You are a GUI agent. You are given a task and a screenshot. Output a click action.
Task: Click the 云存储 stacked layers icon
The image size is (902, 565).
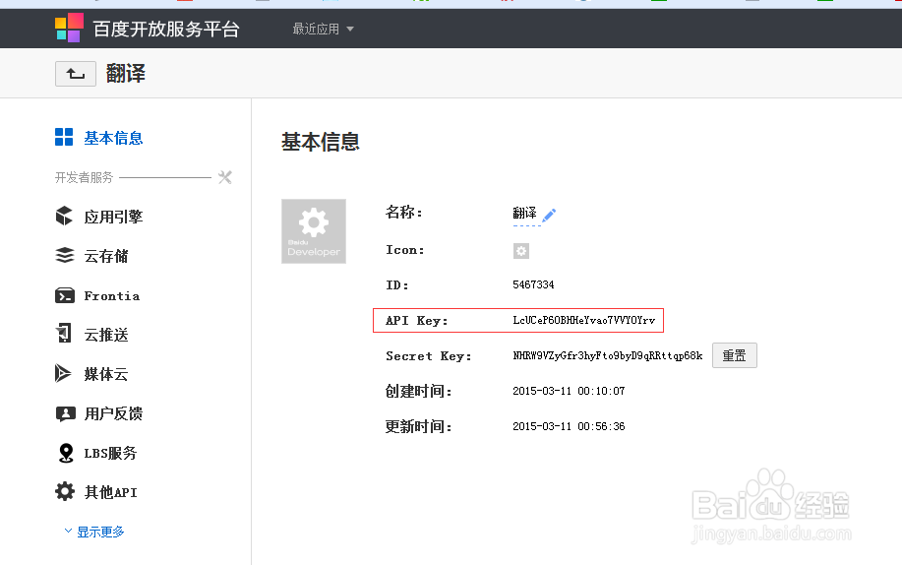coord(65,255)
